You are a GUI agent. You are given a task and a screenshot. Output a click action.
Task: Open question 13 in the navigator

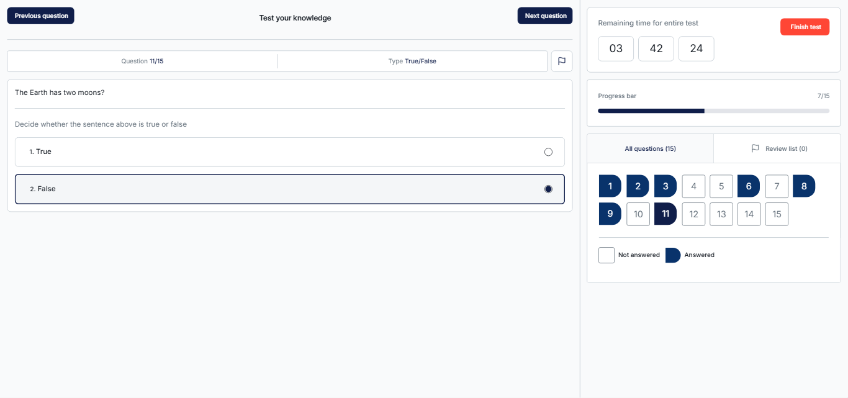(x=721, y=214)
